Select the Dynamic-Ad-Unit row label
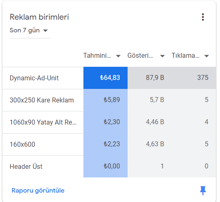 34,78
